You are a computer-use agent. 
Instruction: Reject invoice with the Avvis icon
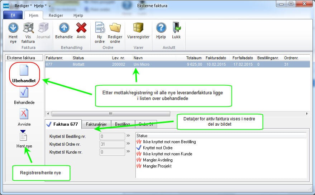[81, 28]
